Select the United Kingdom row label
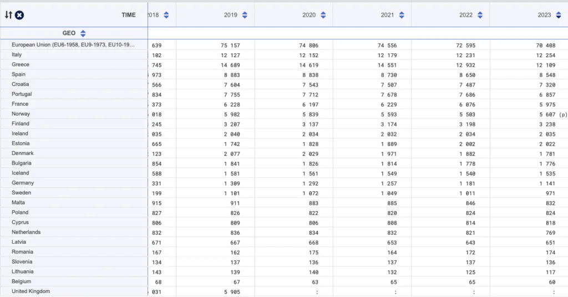Image resolution: width=568 pixels, height=297 pixels. tap(31, 291)
